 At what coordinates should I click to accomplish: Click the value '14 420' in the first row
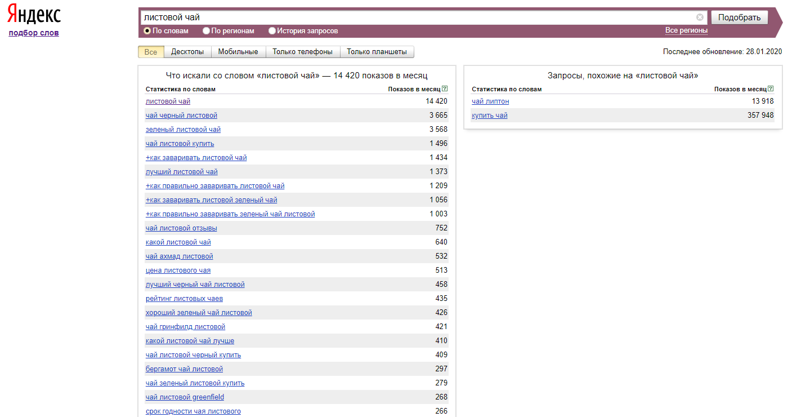pos(436,101)
